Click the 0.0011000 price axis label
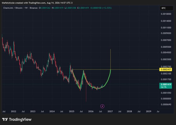Image resolution: width=176 pixels, height=125 pixels. pyautogui.click(x=166, y=28)
